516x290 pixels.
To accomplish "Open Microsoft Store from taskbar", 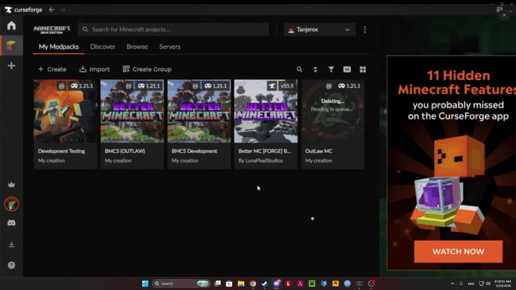I will [x=229, y=284].
